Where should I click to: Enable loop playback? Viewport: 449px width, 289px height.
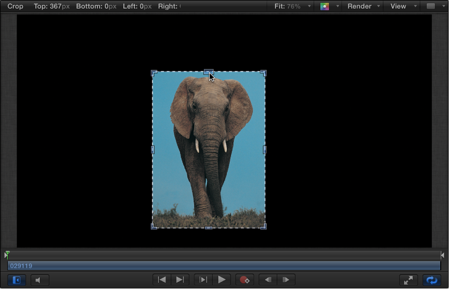(432, 280)
